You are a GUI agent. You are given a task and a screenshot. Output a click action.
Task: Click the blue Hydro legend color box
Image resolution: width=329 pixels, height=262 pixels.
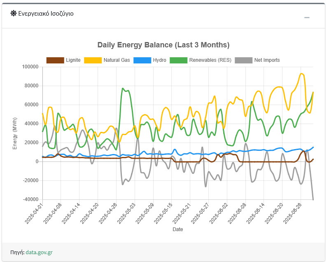(142, 60)
